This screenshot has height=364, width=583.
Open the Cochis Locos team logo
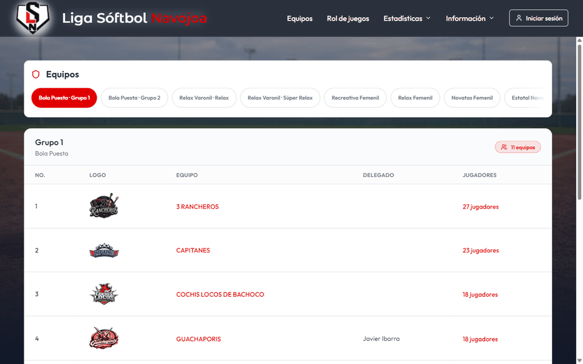pyautogui.click(x=104, y=294)
